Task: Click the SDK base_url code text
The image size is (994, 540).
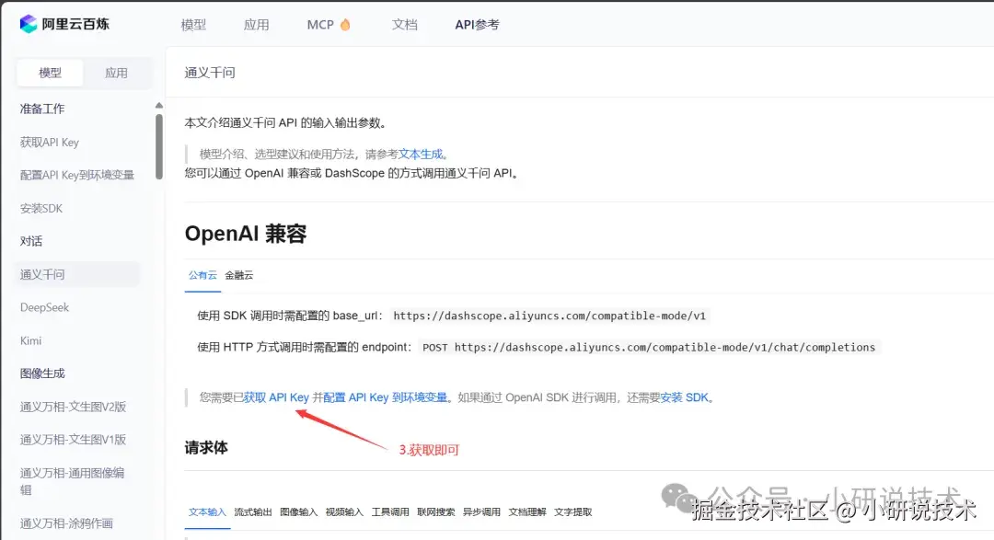Action: click(x=549, y=316)
